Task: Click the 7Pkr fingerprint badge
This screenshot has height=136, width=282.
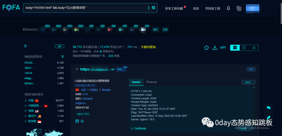Action: coord(121,70)
